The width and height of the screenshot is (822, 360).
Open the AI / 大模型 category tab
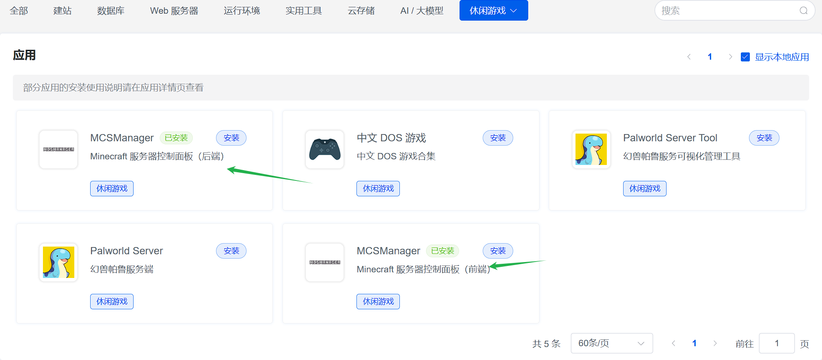click(421, 11)
